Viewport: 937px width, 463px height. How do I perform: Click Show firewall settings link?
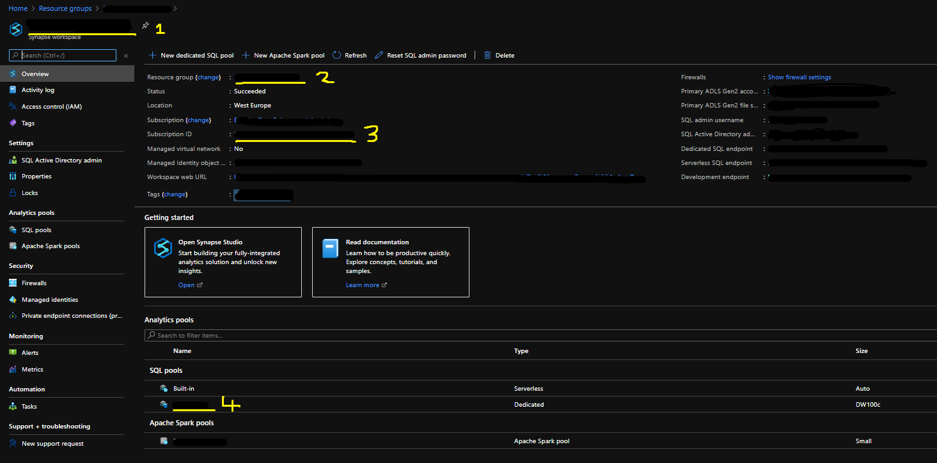[x=799, y=77]
